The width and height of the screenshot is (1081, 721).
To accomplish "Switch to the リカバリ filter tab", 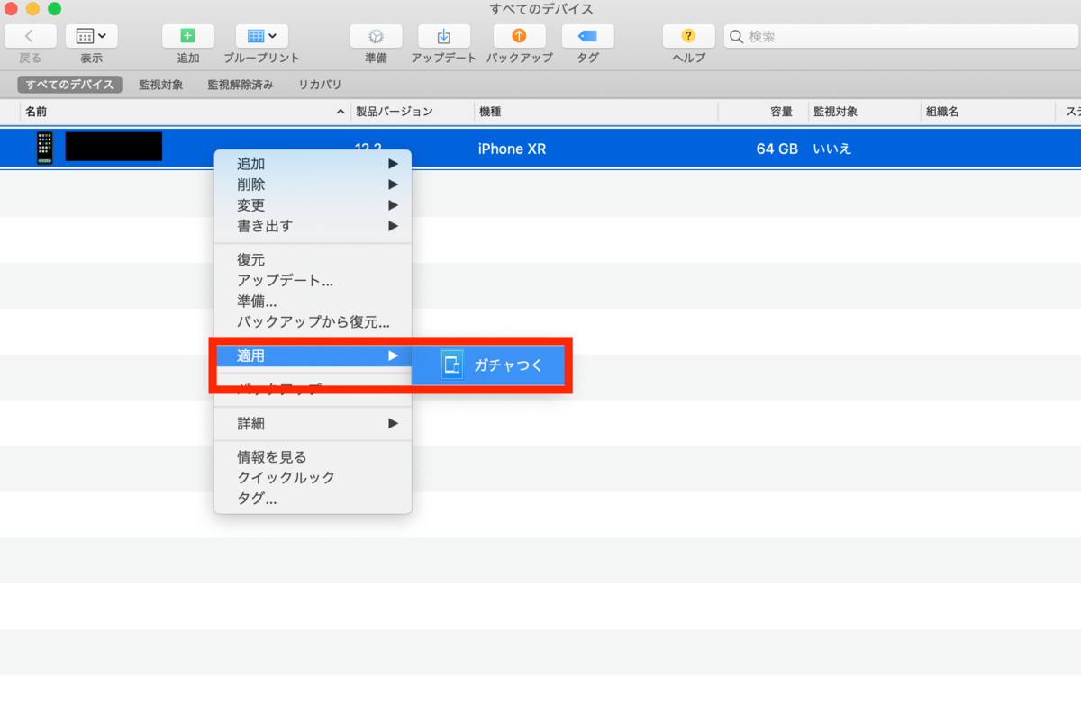I will click(x=320, y=85).
